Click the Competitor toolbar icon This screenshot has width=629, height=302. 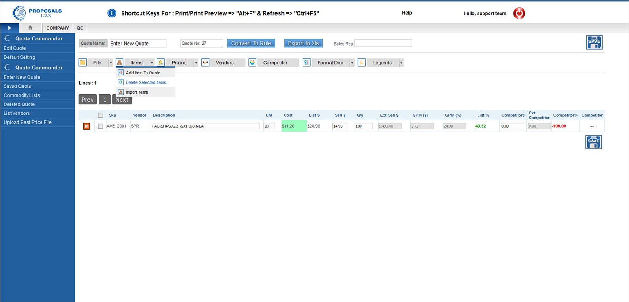pyautogui.click(x=252, y=63)
